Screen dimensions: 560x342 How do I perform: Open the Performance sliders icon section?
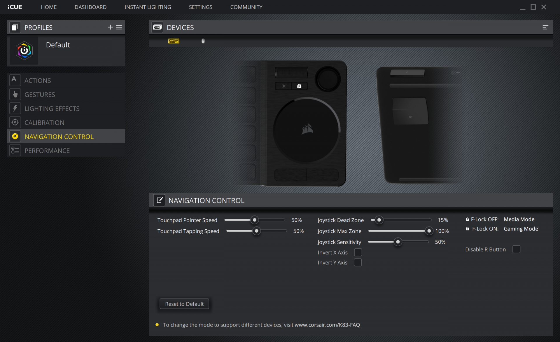(15, 151)
